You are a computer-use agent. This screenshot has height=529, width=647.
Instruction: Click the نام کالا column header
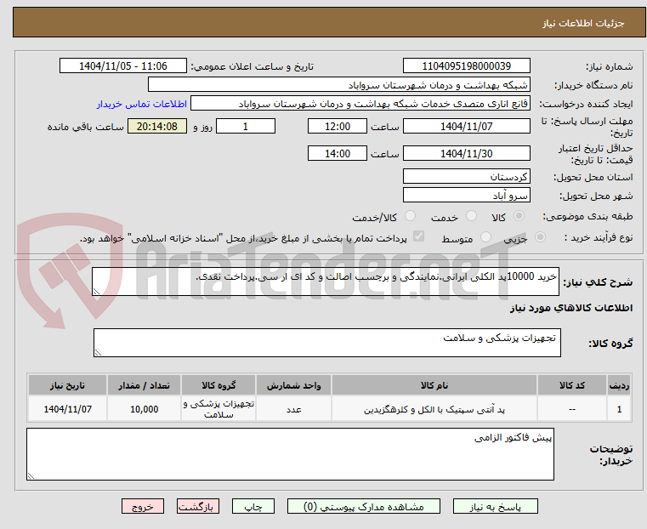pos(434,385)
